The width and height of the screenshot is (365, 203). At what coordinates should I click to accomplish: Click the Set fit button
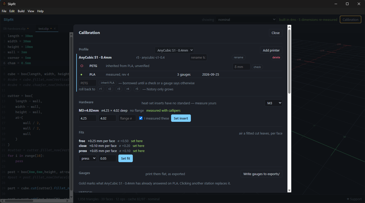coord(125,158)
